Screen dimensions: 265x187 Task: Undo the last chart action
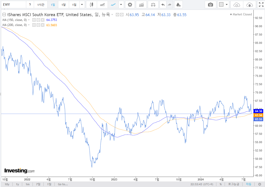pos(163,5)
